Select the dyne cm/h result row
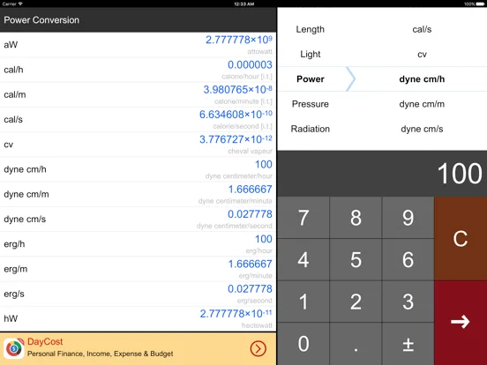The height and width of the screenshot is (365, 487). pos(138,169)
